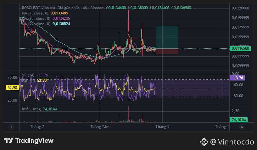257x150 pixels.
Task: Click price scale label 0,0159999
Action: coord(240,37)
